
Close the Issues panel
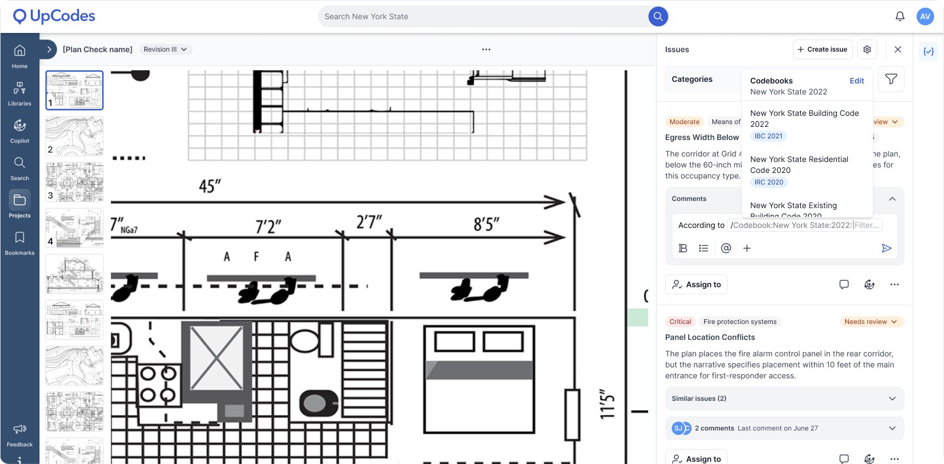coord(898,49)
